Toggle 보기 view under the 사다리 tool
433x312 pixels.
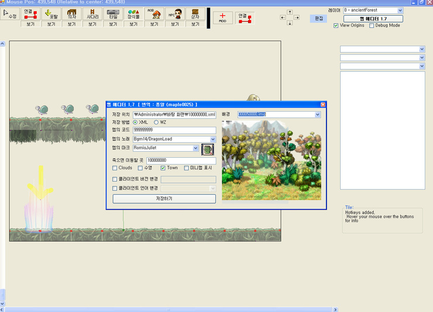[92, 24]
